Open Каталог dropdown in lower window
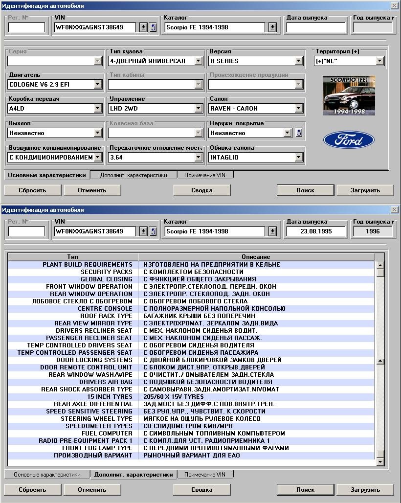The image size is (401, 503). pyautogui.click(x=272, y=231)
